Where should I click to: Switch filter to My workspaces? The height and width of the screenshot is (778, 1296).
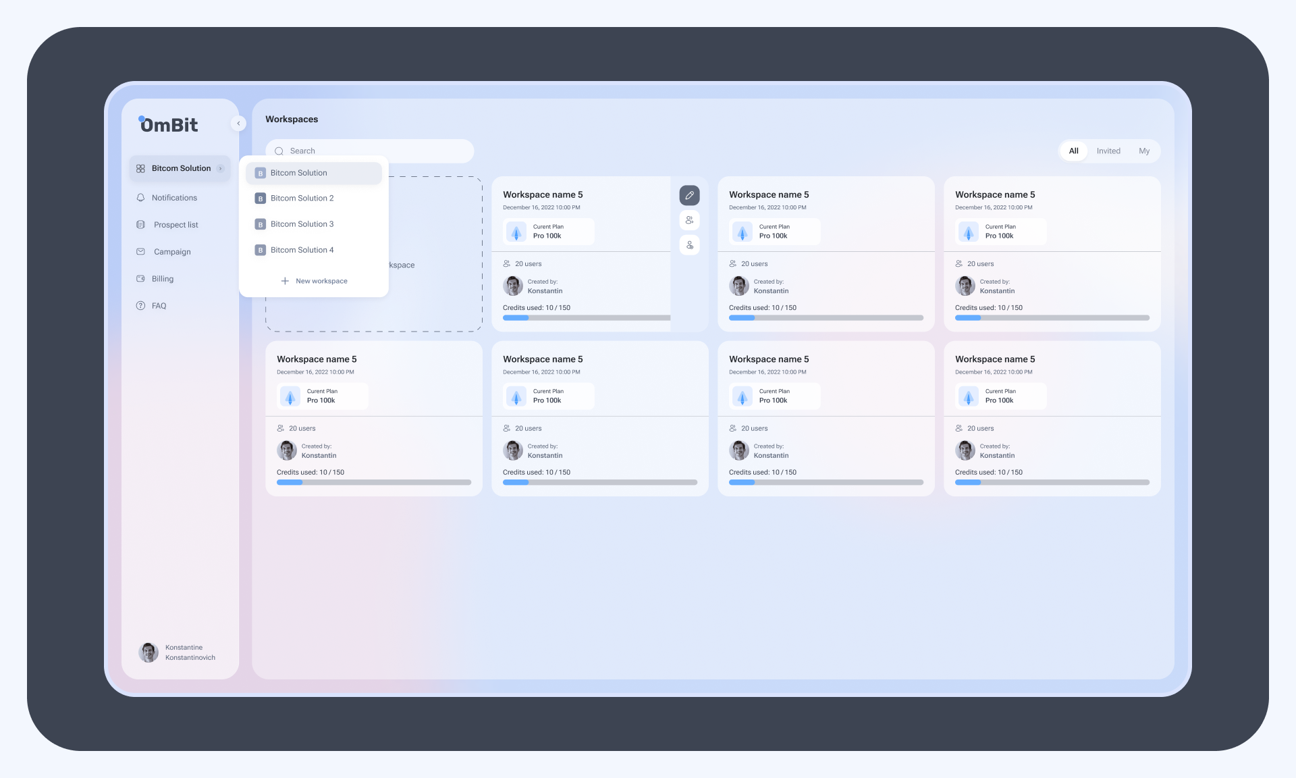tap(1144, 151)
